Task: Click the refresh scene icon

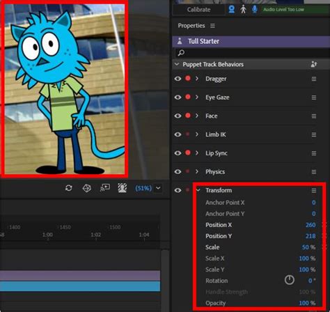Action: click(x=69, y=188)
